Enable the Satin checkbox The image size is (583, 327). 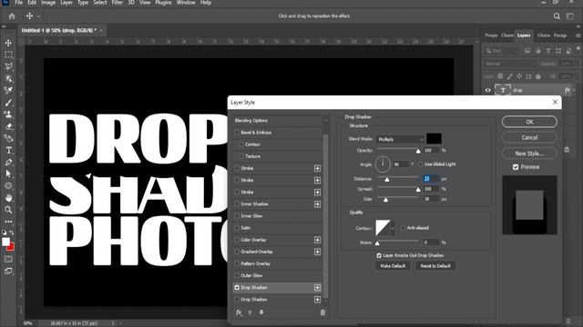237,228
